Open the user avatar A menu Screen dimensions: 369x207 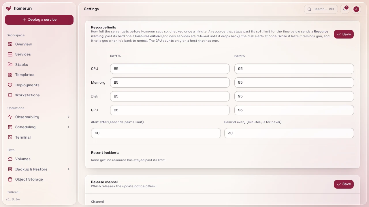(356, 9)
